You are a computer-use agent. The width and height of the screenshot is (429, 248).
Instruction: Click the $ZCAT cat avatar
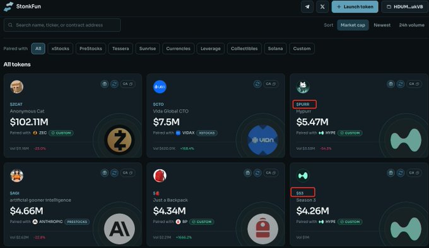(x=16, y=87)
